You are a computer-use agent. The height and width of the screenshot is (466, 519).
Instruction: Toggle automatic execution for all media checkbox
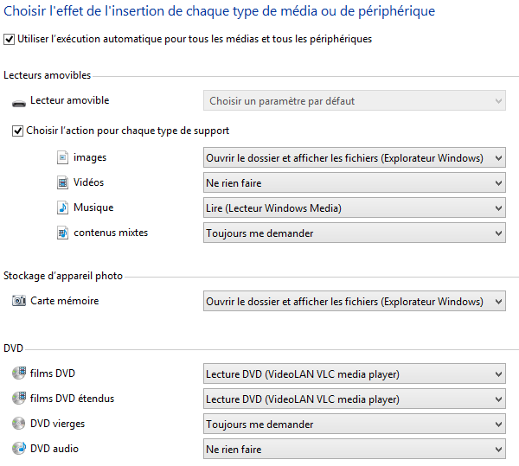pos(9,40)
